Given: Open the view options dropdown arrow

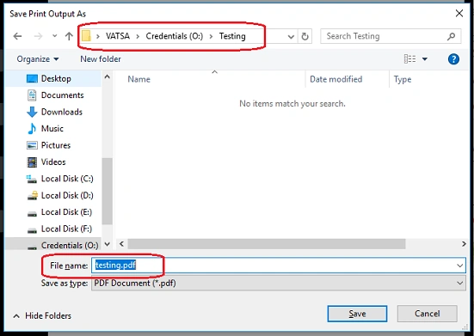Looking at the screenshot, I should (425, 59).
